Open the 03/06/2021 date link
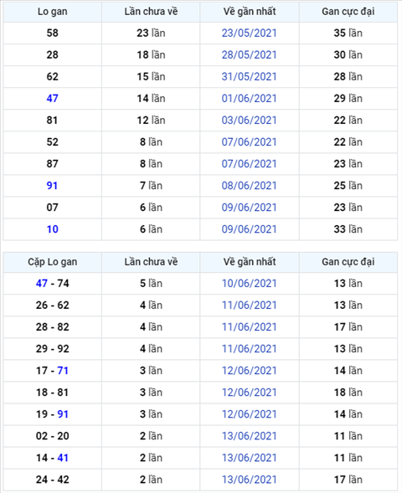Screen dimensions: 402x493 point(249,120)
